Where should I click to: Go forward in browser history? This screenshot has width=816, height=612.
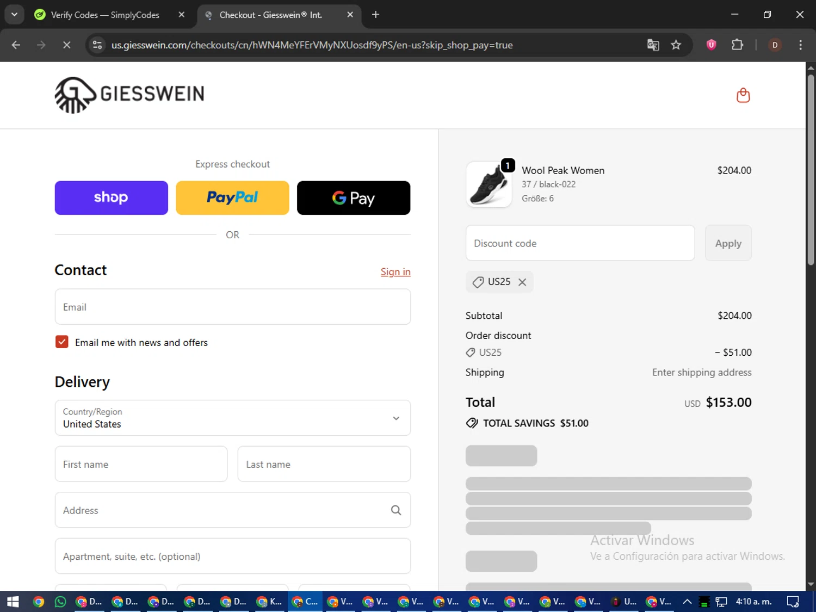click(41, 45)
